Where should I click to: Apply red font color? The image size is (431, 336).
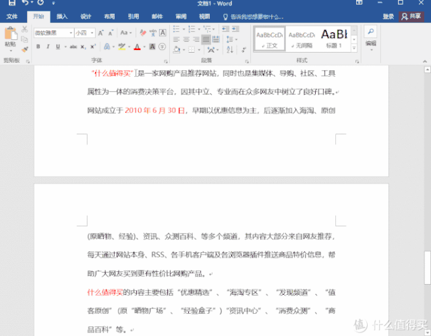137,47
